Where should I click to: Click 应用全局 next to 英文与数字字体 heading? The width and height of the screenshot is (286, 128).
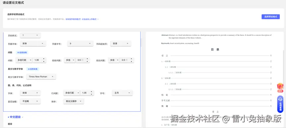click(33, 69)
